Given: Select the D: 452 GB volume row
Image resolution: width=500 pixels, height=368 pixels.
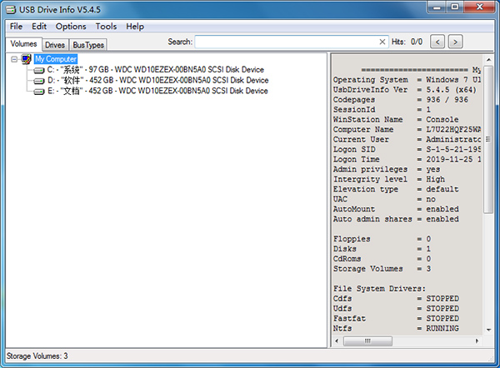Looking at the screenshot, I should (x=157, y=80).
